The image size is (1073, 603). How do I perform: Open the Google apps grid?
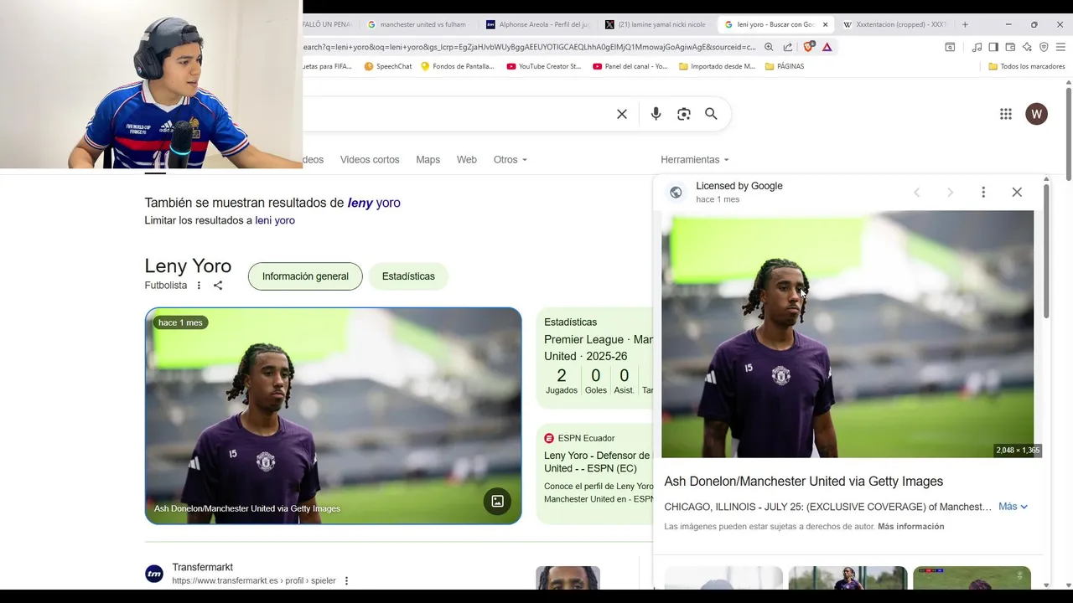click(x=1006, y=114)
